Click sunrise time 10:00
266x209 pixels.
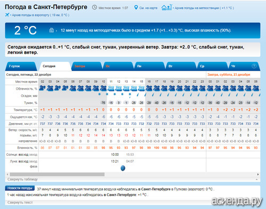[115, 155]
